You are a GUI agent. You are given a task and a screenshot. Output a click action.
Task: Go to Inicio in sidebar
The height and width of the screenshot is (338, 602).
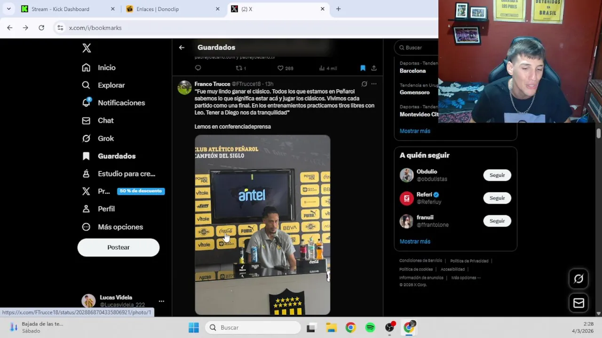coord(99,68)
